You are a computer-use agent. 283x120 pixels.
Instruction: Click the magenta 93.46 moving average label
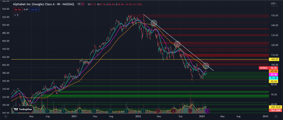274,74
